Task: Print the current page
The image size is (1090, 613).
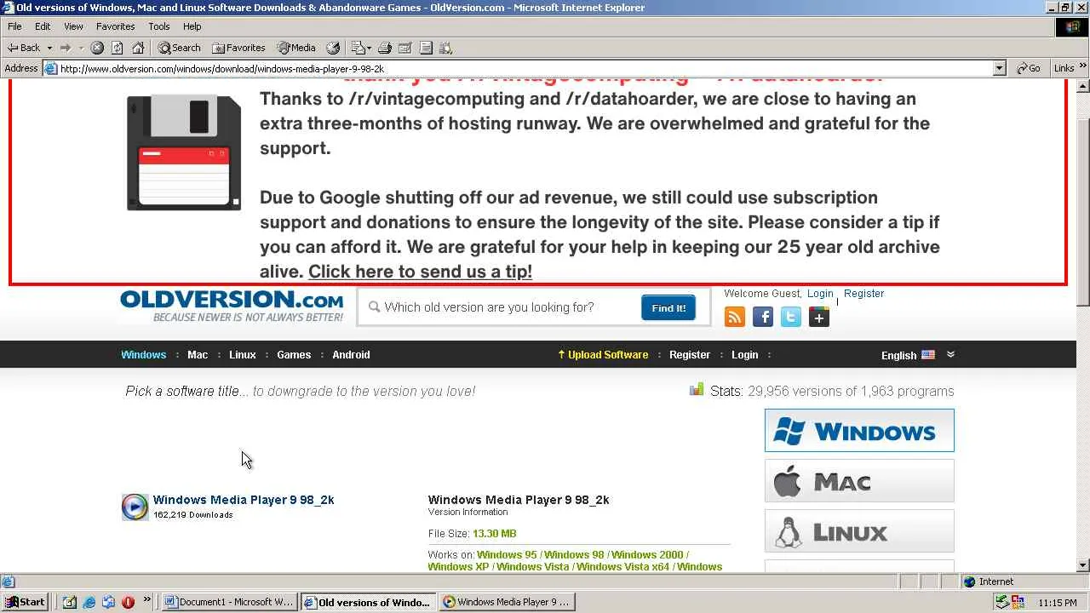Action: point(385,48)
